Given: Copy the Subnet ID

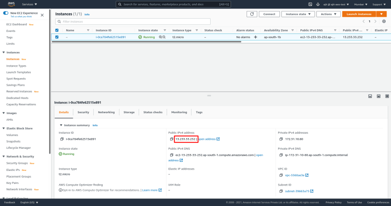Looking at the screenshot, I should pos(281,191).
